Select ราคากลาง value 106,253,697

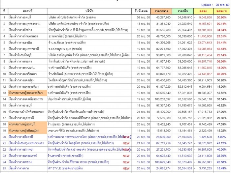[x=162, y=99]
